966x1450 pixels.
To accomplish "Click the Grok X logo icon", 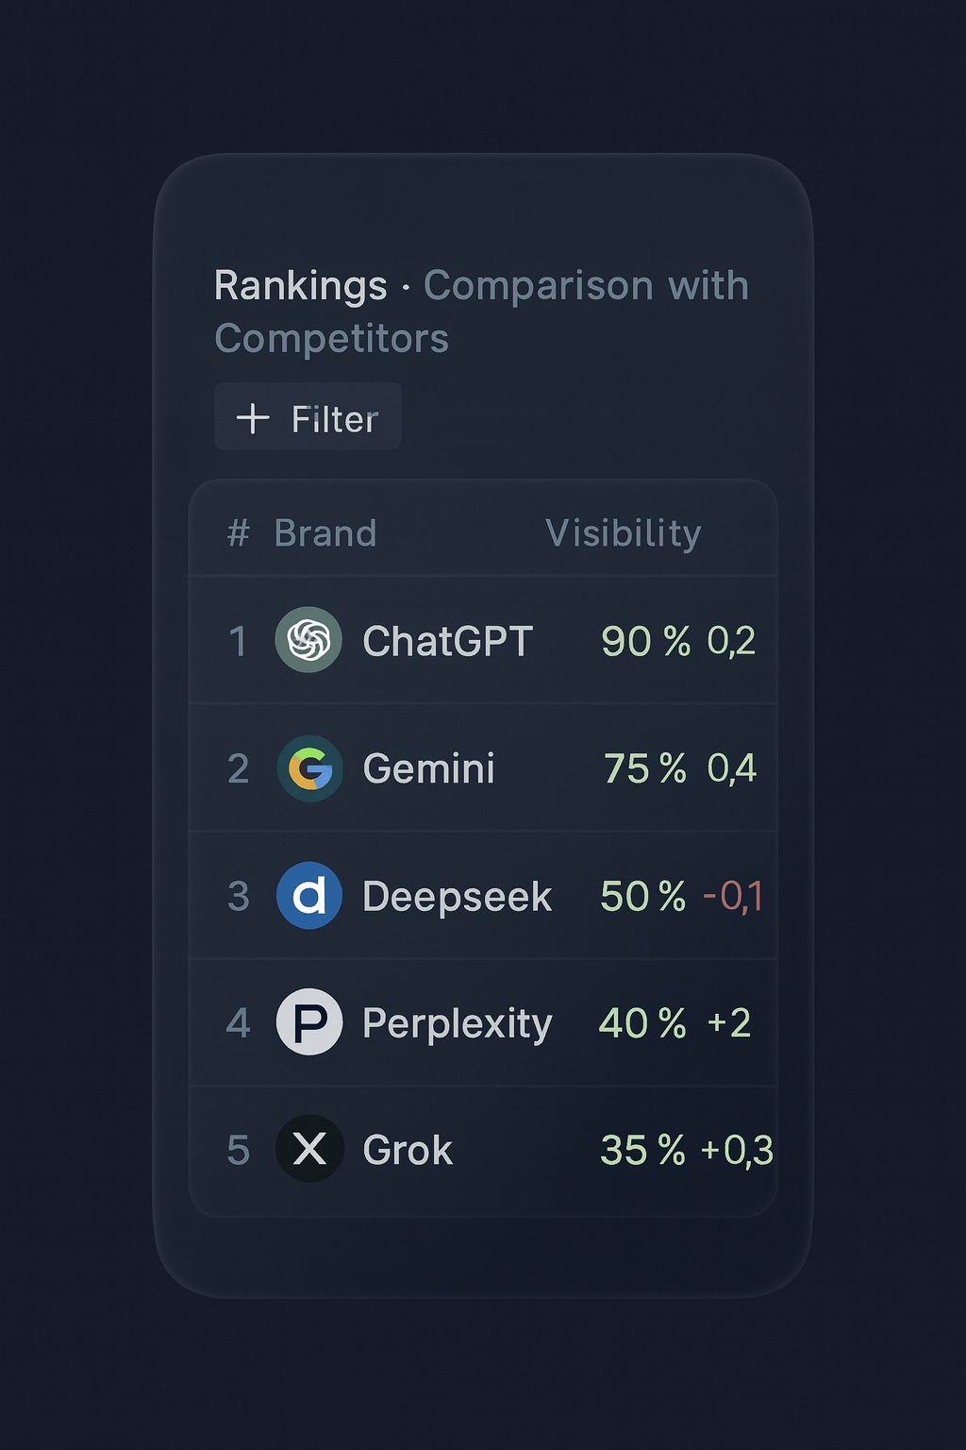I will tap(309, 1149).
